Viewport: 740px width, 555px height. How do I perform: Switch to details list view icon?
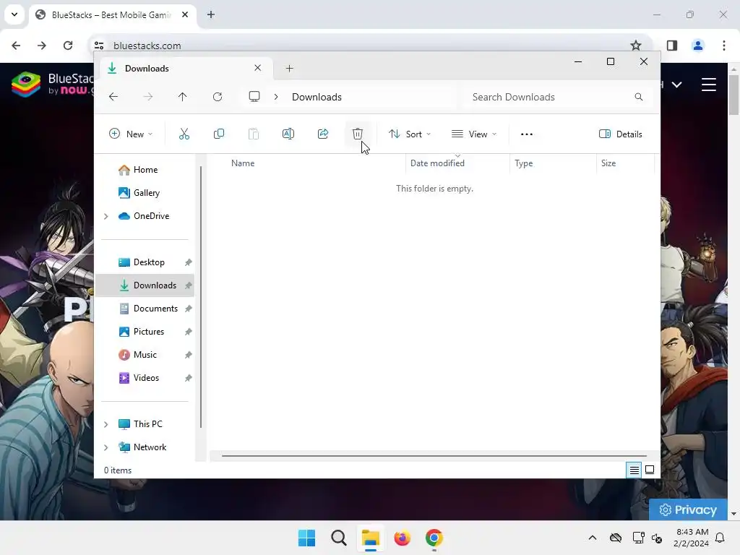click(634, 470)
